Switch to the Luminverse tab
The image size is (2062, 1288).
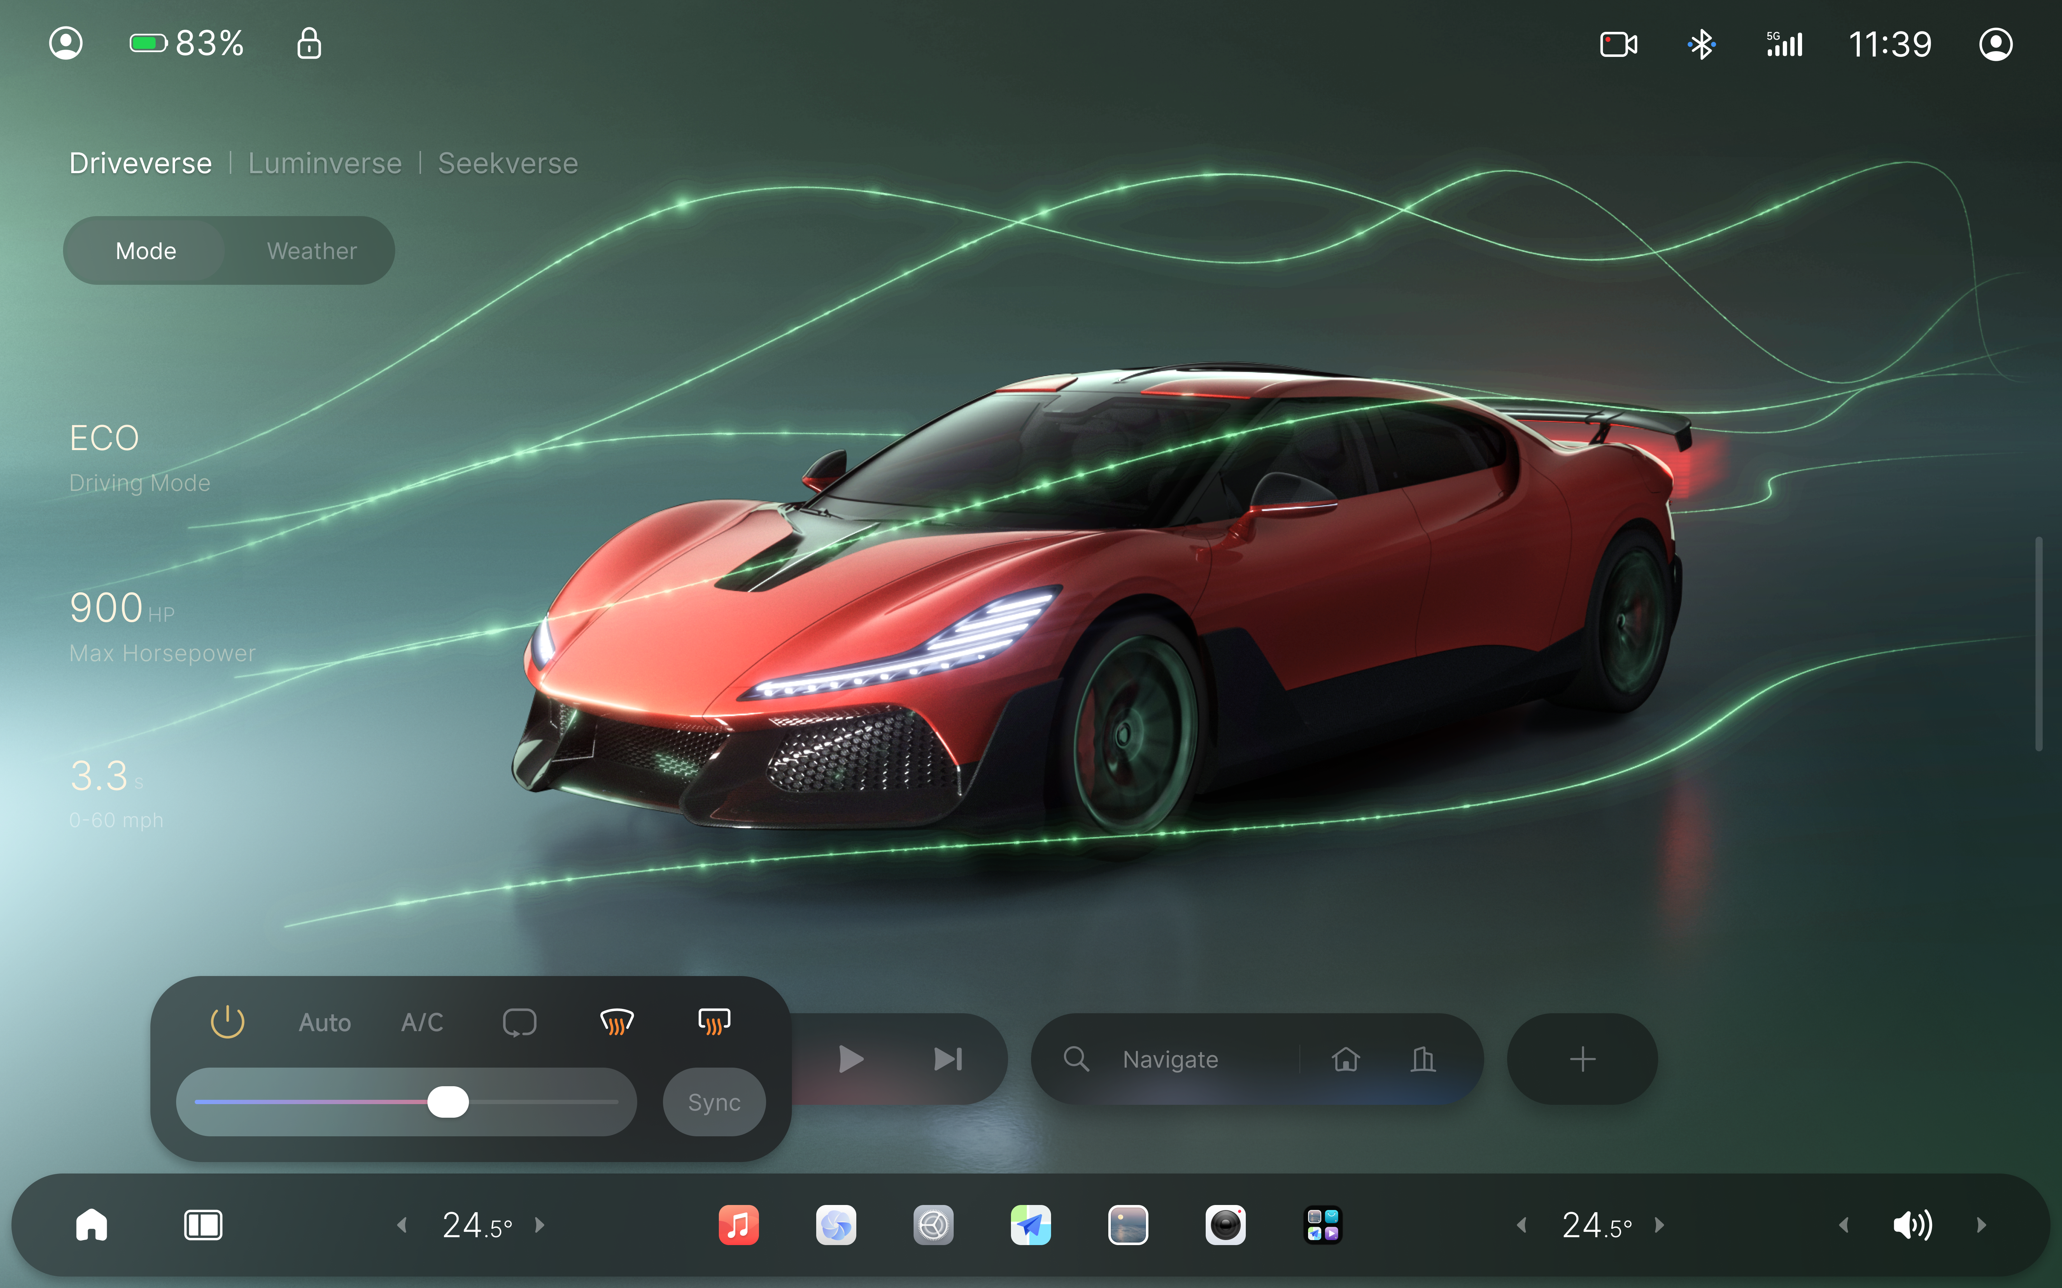coord(325,163)
